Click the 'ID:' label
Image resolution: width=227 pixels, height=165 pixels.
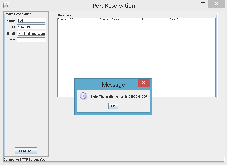(x=14, y=27)
